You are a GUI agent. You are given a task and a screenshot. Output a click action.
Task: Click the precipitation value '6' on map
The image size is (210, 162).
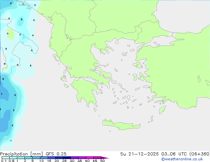coord(3,79)
